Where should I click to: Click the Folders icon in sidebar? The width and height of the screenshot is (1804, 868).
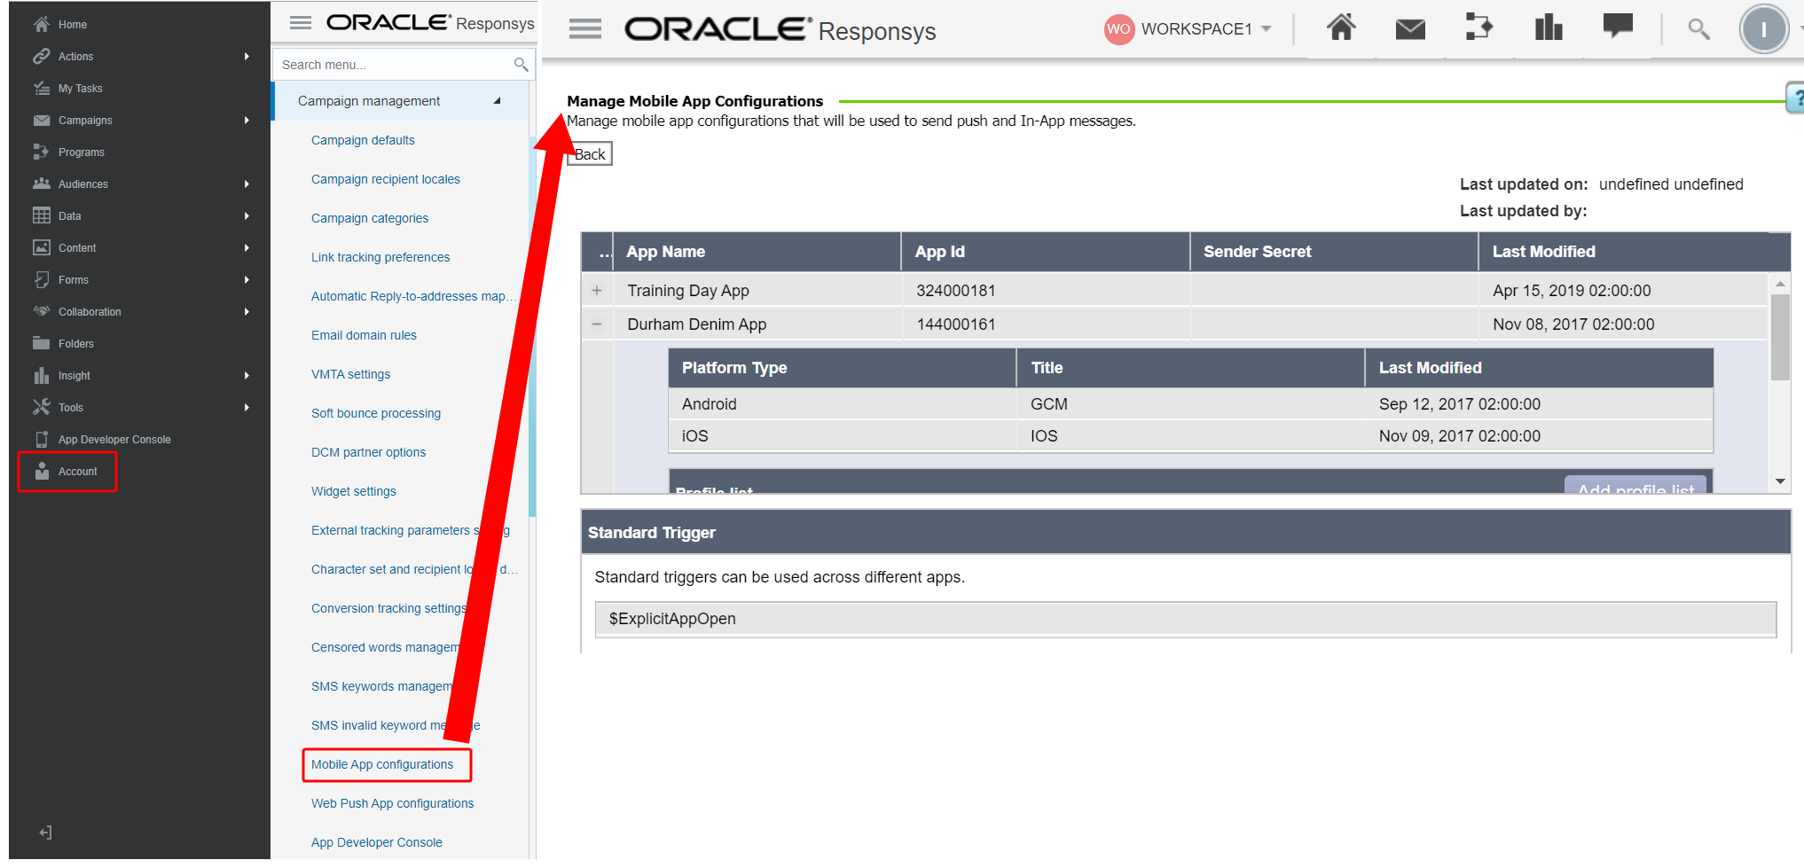pyautogui.click(x=42, y=343)
